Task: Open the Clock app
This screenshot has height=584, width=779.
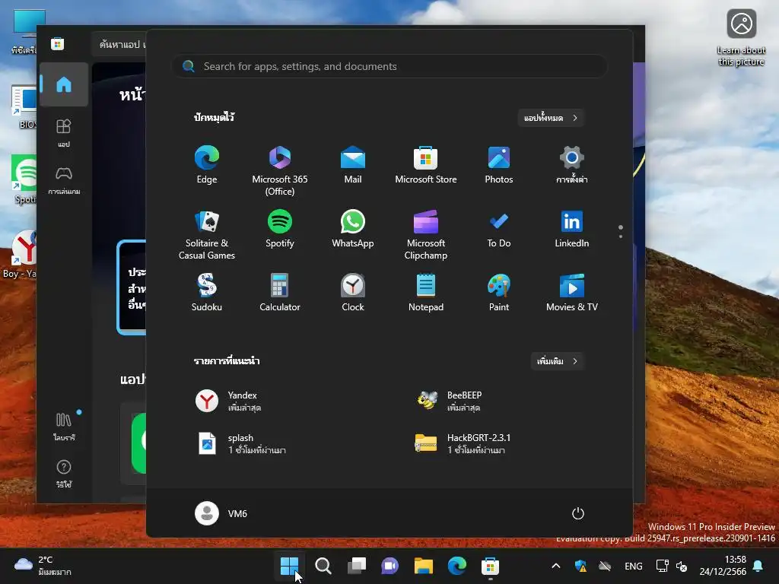Action: 353,293
